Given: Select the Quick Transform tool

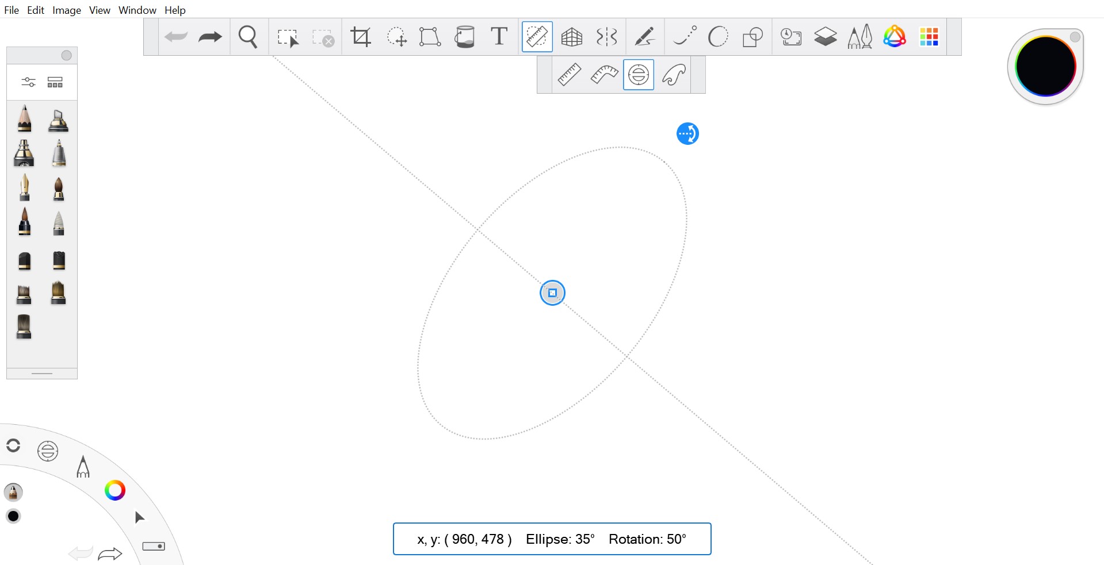Looking at the screenshot, I should coord(396,37).
